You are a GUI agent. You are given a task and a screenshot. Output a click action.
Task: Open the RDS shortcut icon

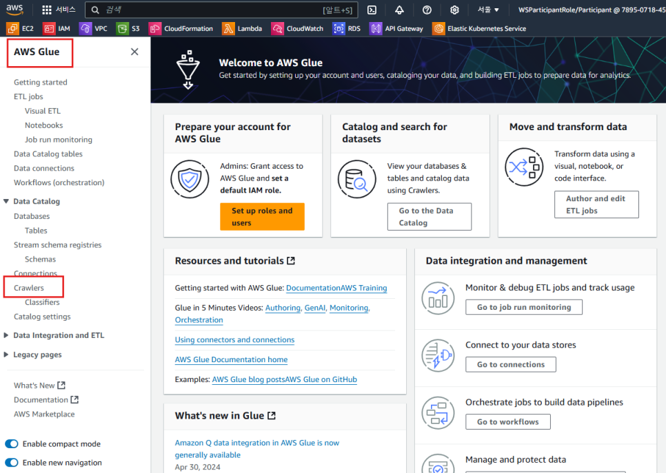[339, 28]
